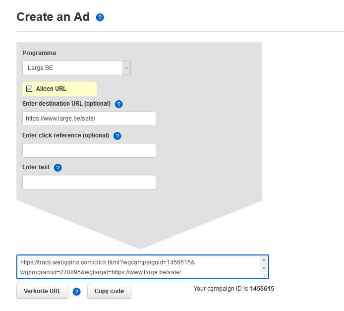
Task: Click the Enter text input box
Action: (89, 182)
